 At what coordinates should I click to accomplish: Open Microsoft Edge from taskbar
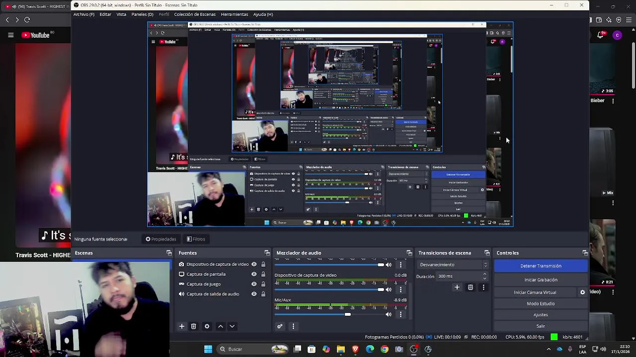370,349
